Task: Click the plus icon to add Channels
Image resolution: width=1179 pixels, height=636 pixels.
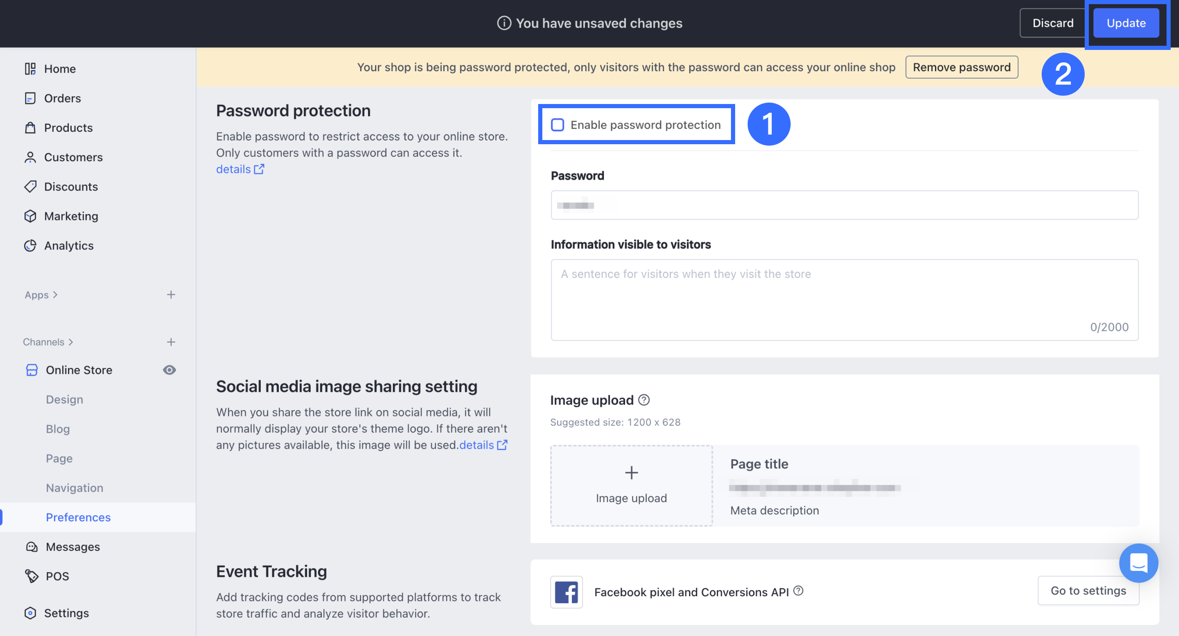Action: point(171,342)
